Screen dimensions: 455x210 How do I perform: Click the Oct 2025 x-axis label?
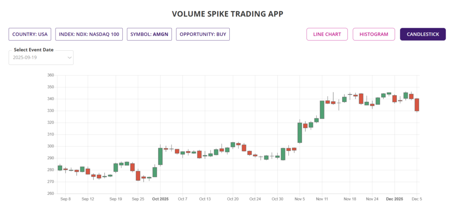[x=160, y=199]
